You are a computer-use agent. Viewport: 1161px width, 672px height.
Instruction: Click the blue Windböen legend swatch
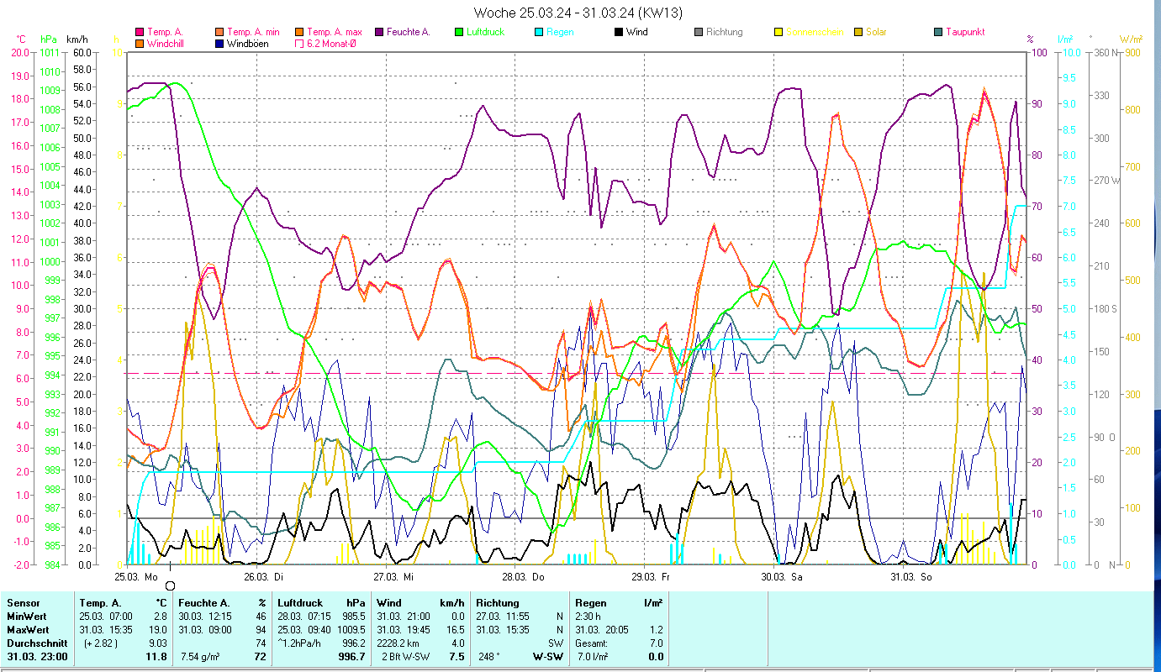click(x=220, y=43)
